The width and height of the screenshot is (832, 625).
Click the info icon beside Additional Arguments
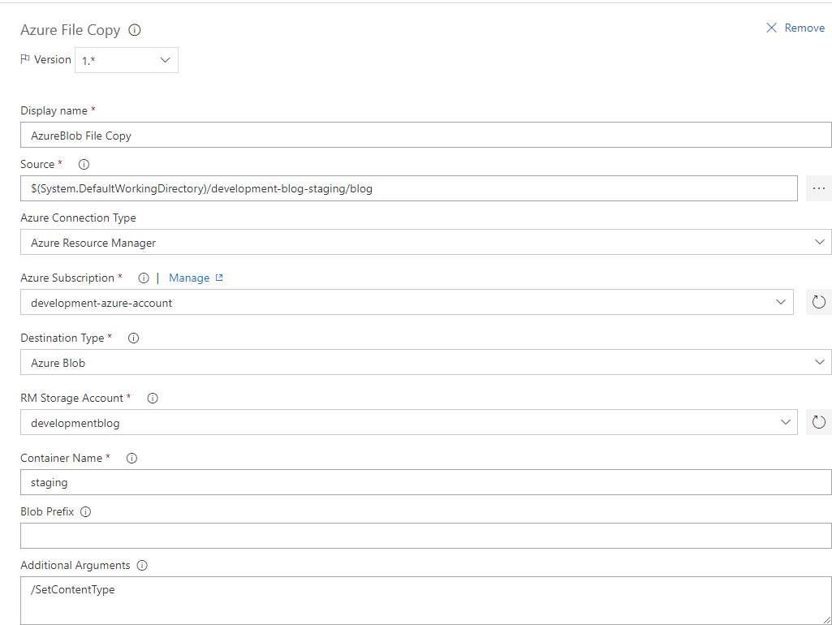[142, 565]
